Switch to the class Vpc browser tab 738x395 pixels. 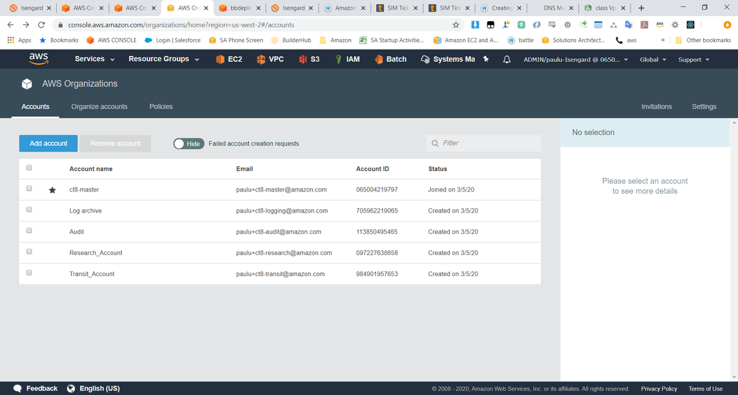click(x=606, y=8)
